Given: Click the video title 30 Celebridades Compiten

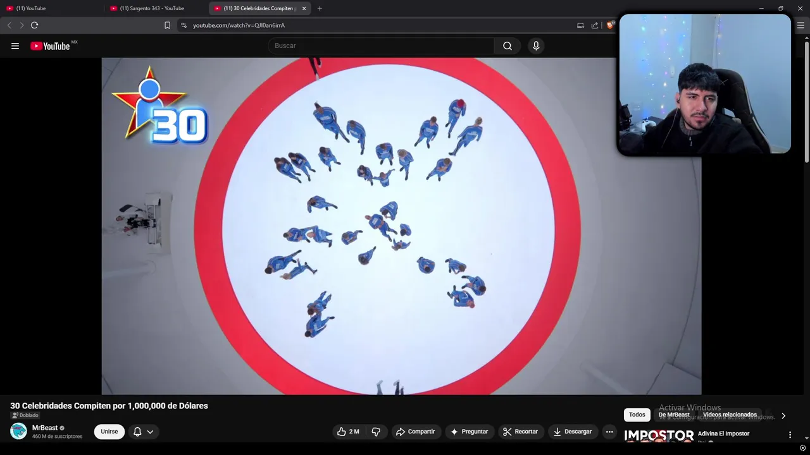Looking at the screenshot, I should tap(109, 406).
